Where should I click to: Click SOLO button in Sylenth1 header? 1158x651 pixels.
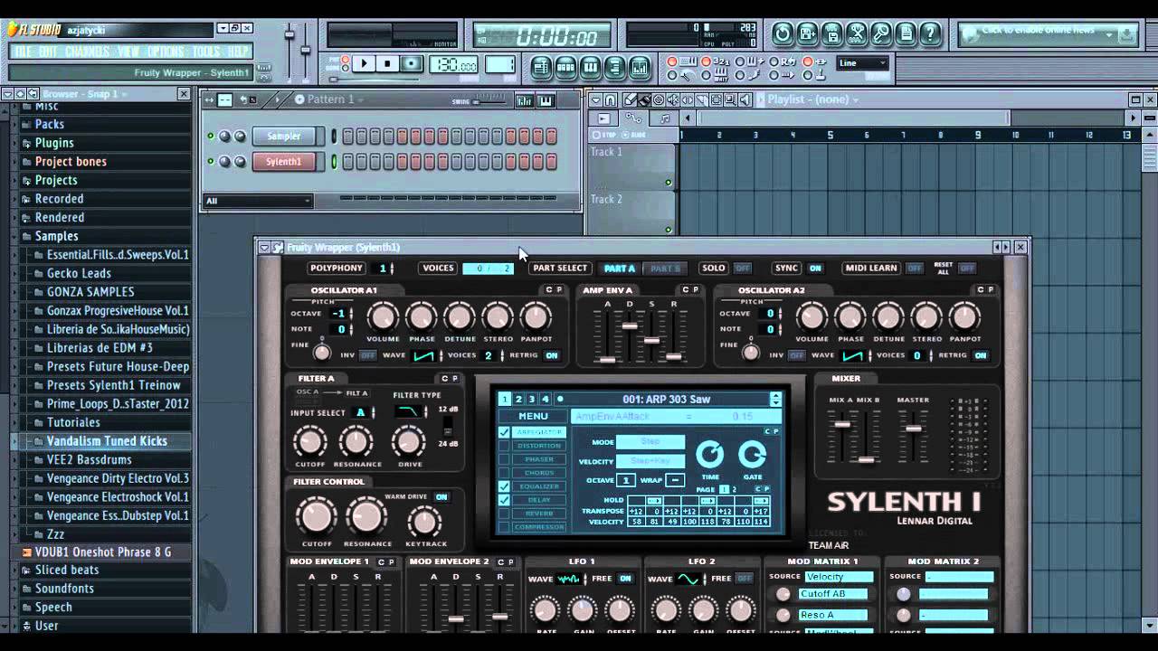point(714,269)
